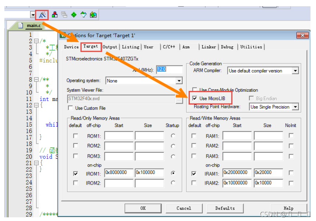This screenshot has width=316, height=221.
Task: Select the ROM3 Startup radio button
Action: (x=173, y=156)
